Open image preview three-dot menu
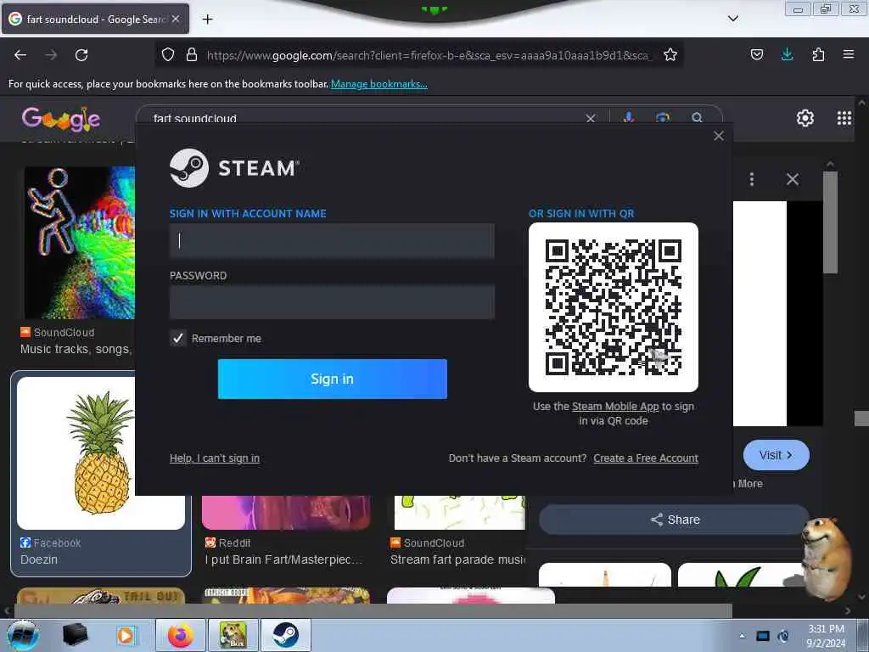This screenshot has height=652, width=869. [x=752, y=179]
